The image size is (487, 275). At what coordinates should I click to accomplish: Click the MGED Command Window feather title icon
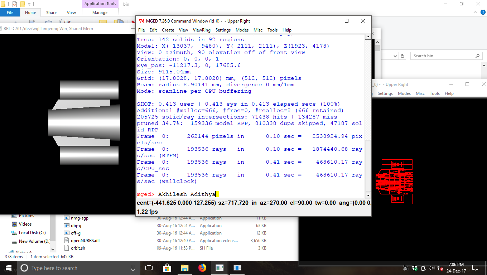141,21
